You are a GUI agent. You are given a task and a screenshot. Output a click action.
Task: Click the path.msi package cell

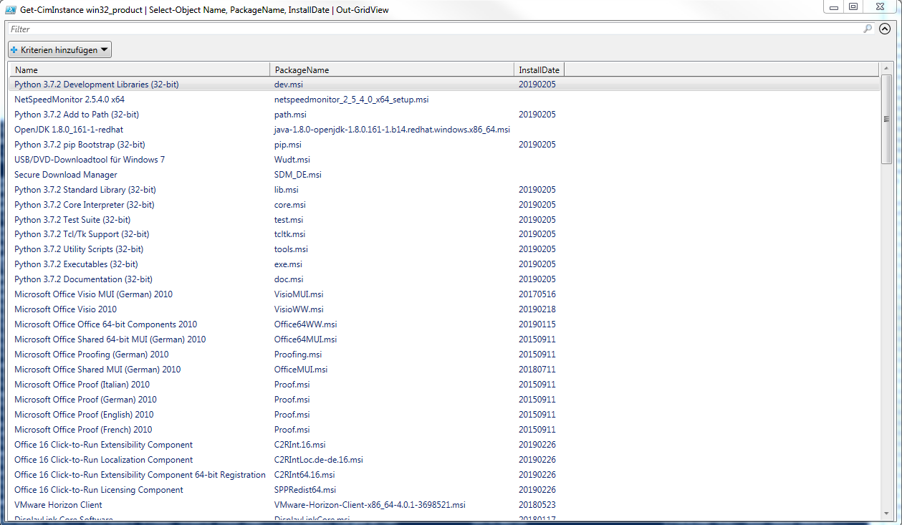290,115
